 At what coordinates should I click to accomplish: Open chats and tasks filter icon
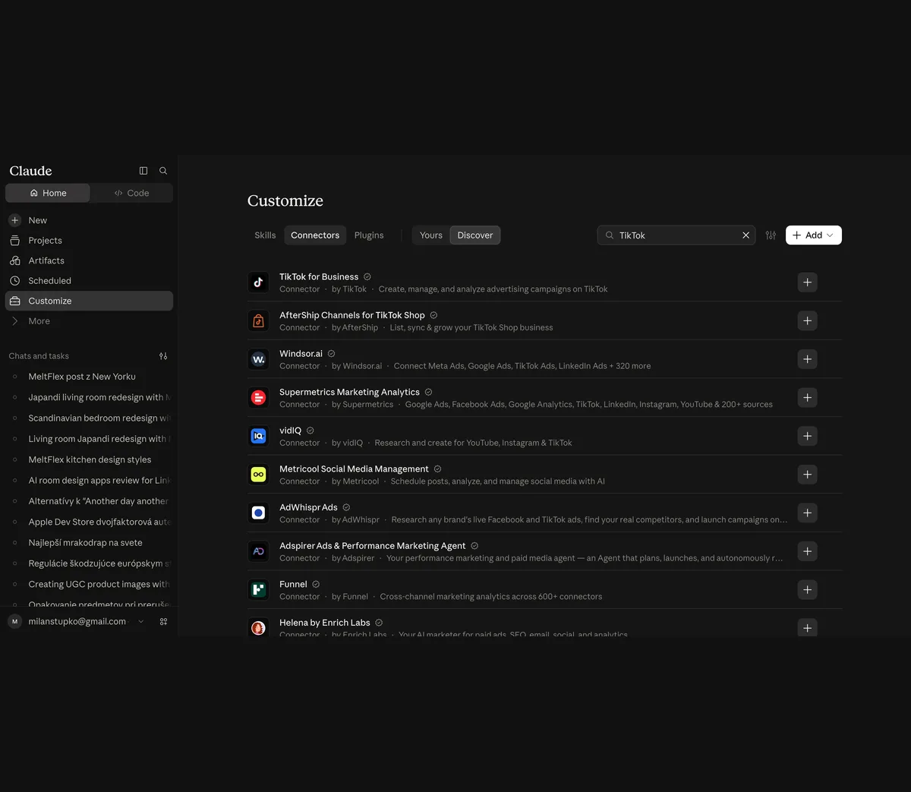(x=163, y=356)
